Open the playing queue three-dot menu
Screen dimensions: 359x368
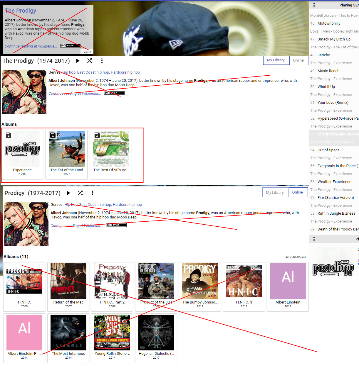coord(314,5)
